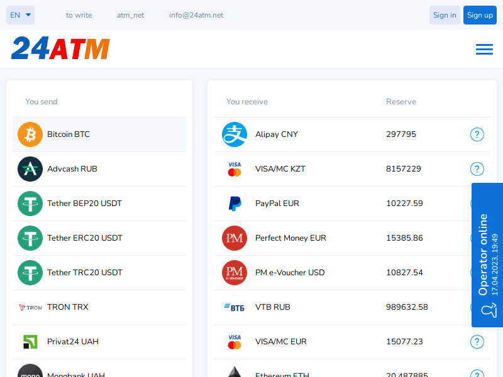Pick the Perfect Money EUR icon
Screen dimensions: 503x377
coord(235,238)
